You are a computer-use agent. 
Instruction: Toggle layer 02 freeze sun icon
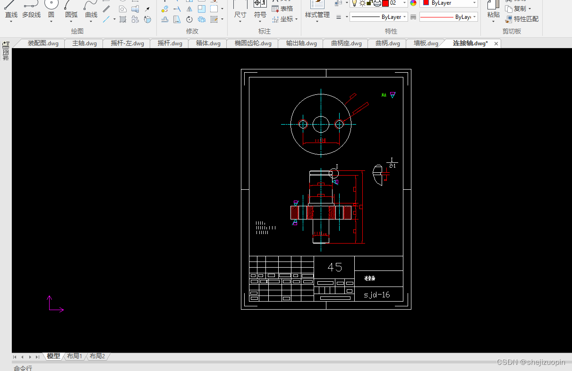pos(362,3)
